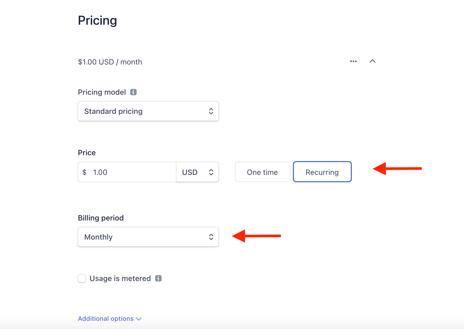The image size is (464, 329).
Task: Click the dollar sign in the price field
Action: click(x=85, y=172)
